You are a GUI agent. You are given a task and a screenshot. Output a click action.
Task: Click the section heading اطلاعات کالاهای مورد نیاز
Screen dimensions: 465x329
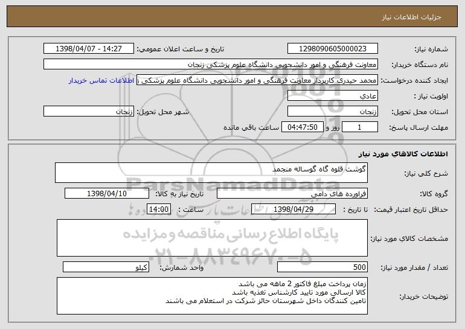point(403,154)
